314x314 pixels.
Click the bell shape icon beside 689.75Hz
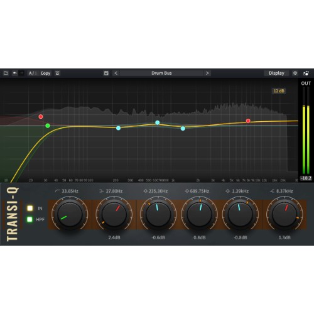tap(187, 191)
